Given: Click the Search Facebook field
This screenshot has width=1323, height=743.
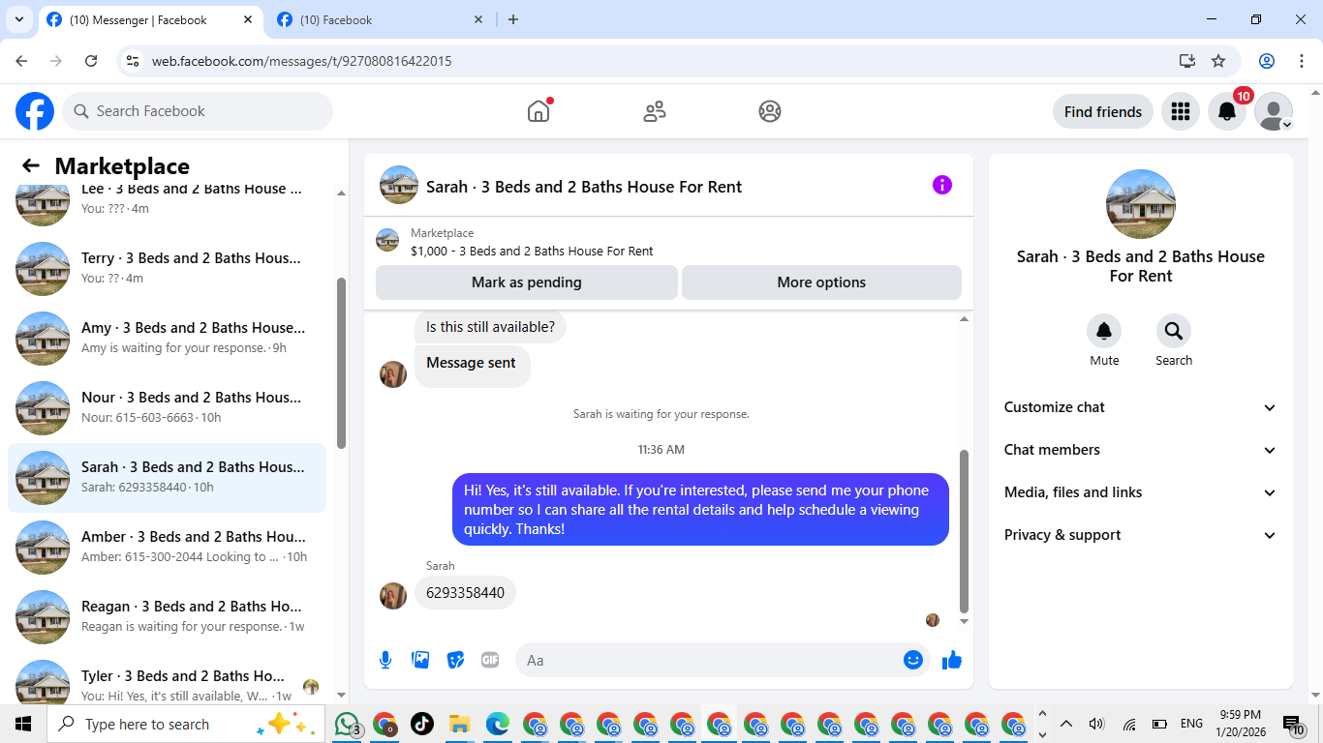Looking at the screenshot, I should 198,111.
